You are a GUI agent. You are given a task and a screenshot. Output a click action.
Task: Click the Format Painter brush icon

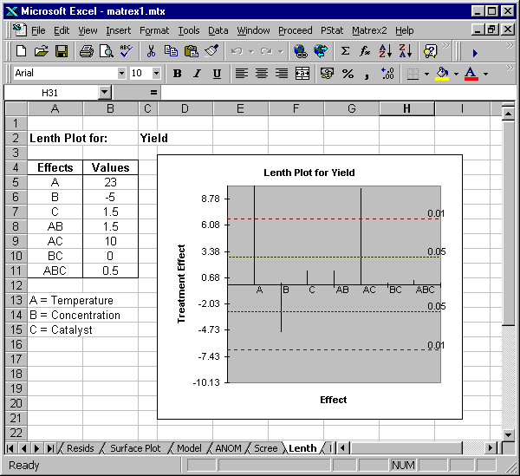211,51
